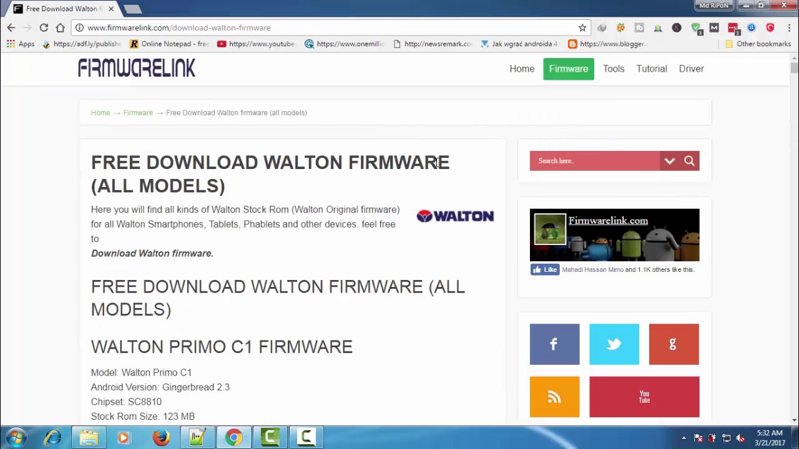Viewport: 799px width, 449px height.
Task: Open the blogger bookmark
Action: [607, 44]
